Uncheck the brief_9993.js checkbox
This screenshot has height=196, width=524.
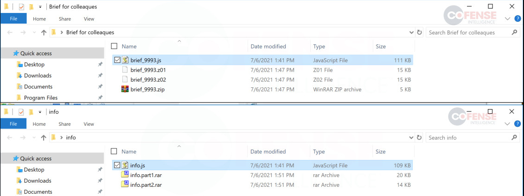[117, 61]
